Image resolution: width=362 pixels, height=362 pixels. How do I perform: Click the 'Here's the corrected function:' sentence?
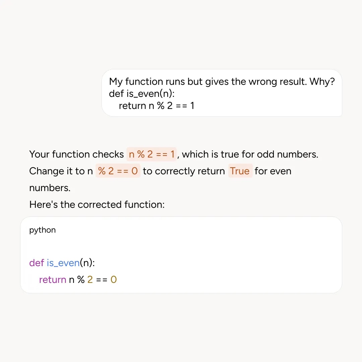pos(97,204)
